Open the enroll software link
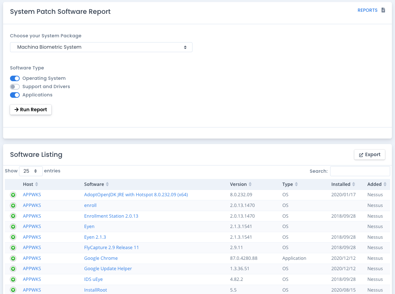 [90, 206]
